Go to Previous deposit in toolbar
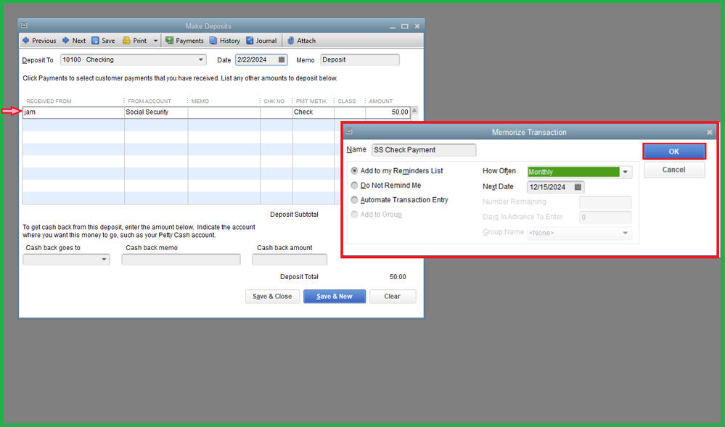Viewport: 725px width, 427px height. [x=39, y=41]
